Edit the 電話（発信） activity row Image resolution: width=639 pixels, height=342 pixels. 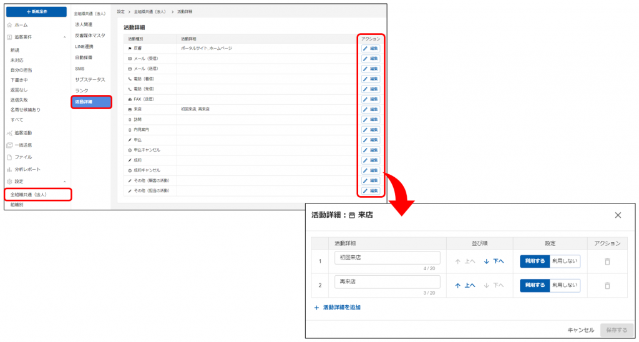coord(371,89)
